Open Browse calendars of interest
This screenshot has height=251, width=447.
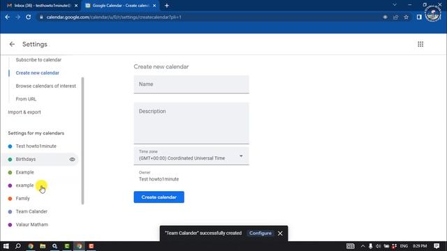click(45, 86)
